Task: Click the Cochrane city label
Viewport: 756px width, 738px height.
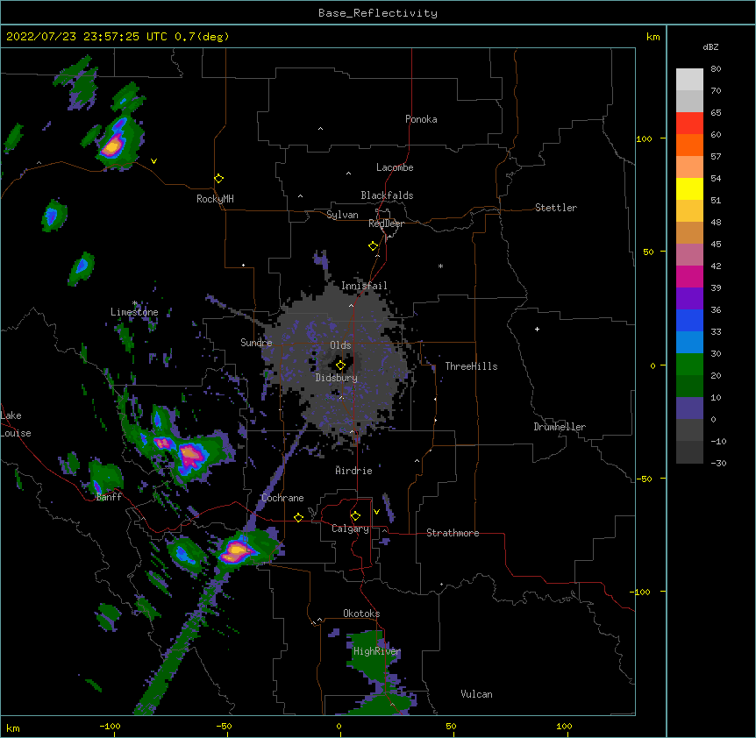Action: point(282,498)
